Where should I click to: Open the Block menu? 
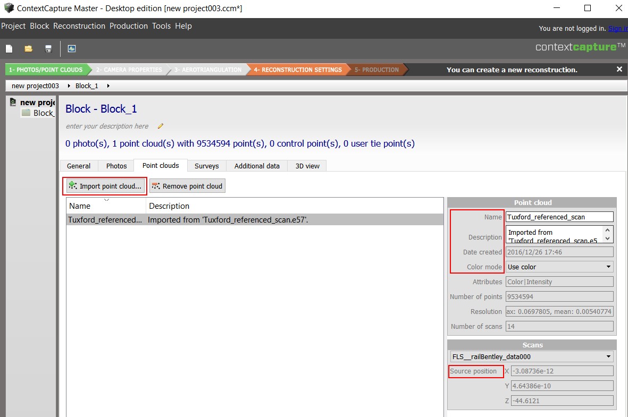pyautogui.click(x=39, y=26)
